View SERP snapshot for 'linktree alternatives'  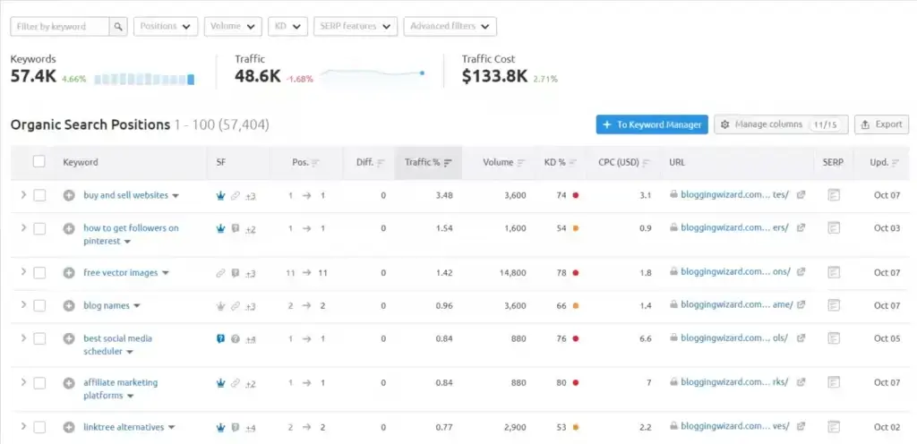click(x=834, y=427)
